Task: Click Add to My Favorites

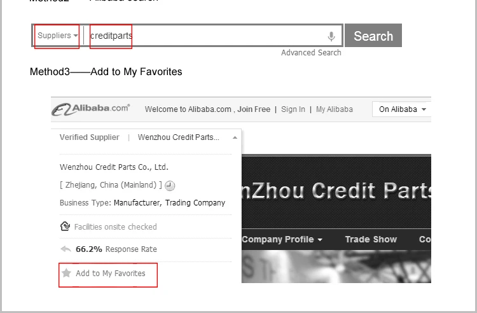Action: coord(111,273)
